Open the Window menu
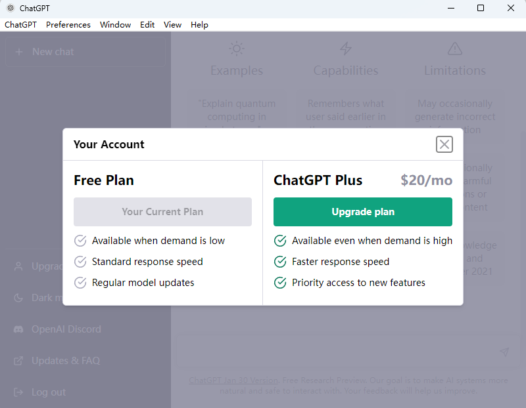 point(115,25)
